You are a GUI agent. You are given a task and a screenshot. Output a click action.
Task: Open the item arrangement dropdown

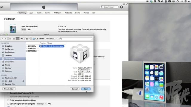[28, 39]
